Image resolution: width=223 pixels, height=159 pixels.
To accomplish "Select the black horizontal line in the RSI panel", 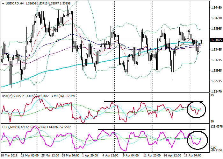I will tap(153, 102).
